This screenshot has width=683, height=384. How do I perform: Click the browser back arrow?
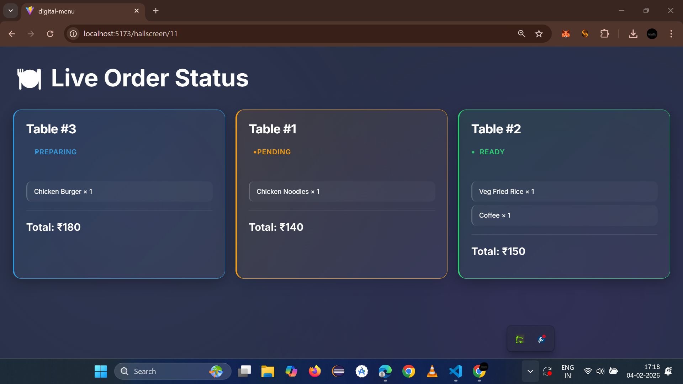[12, 34]
